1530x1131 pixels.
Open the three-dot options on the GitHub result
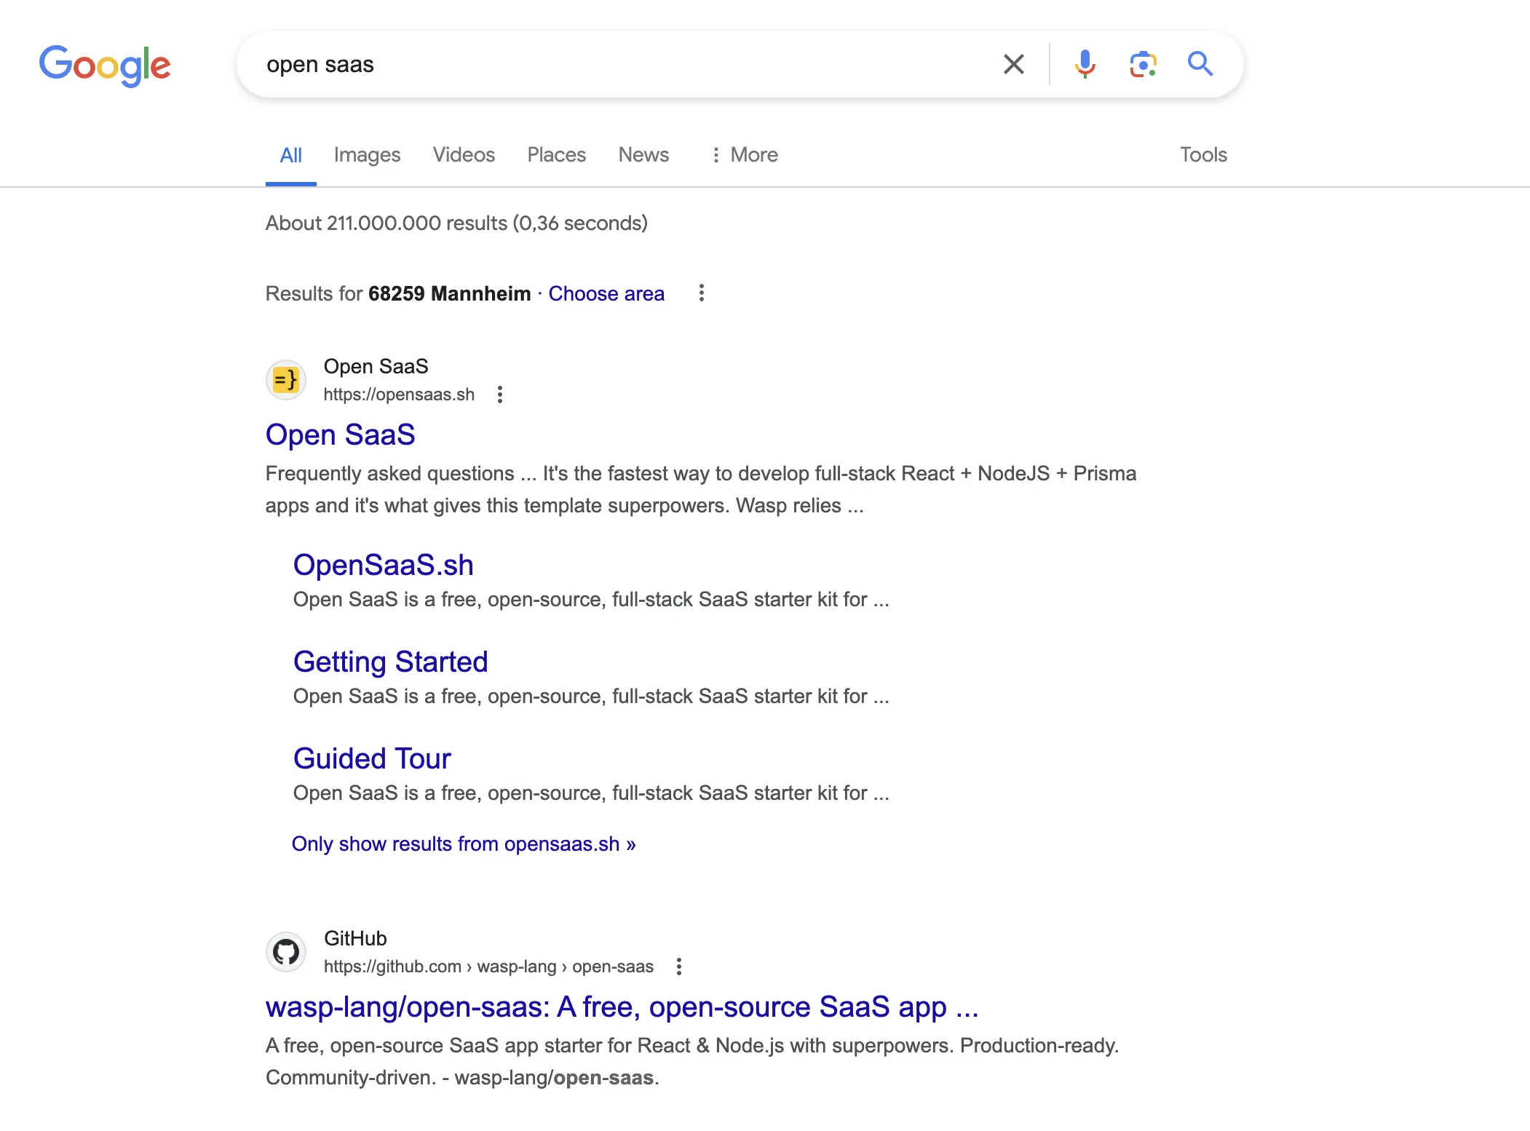(x=678, y=966)
